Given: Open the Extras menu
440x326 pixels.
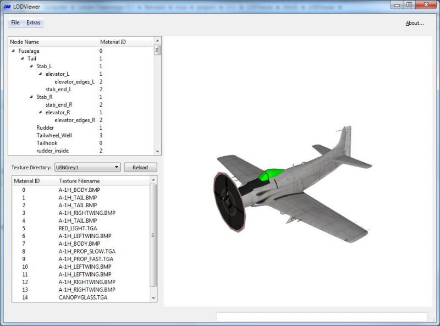Looking at the screenshot, I should [x=34, y=23].
